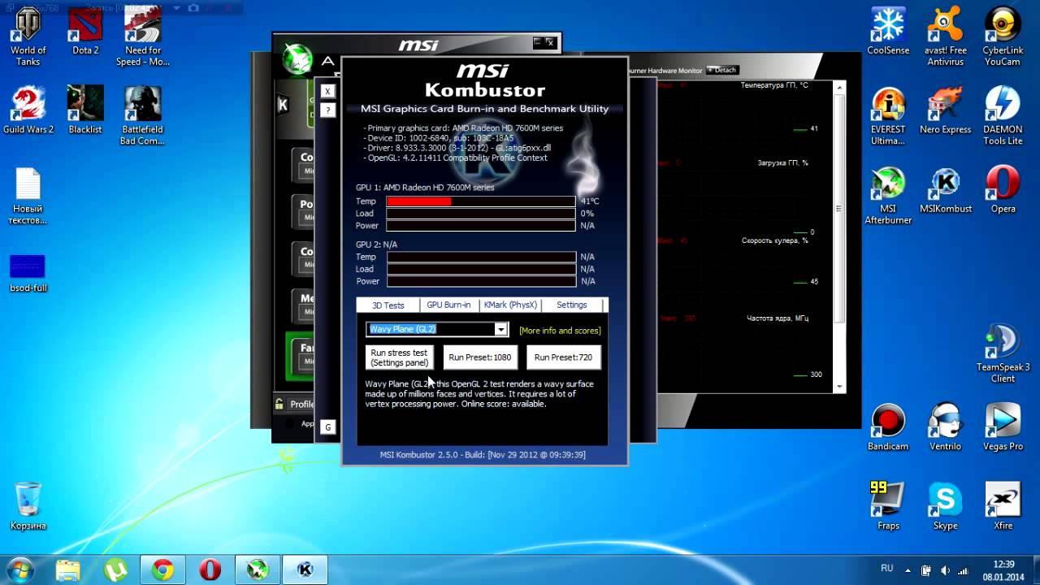
Task: Open EVEREST Ultimate desktop icon
Action: coord(888,116)
